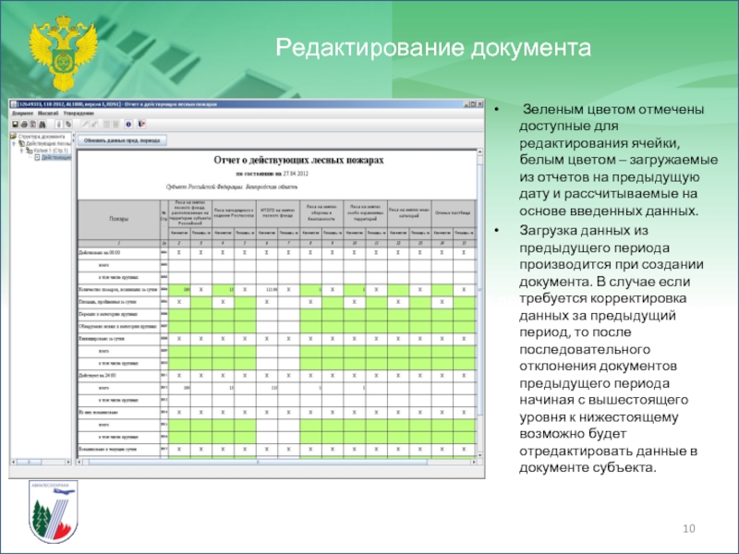Click the red document icon beside the printer
The height and width of the screenshot is (554, 739).
[34, 123]
